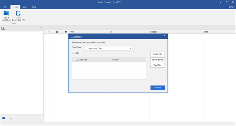Click Select Mail Client ribbon icon
Screen dimensions: 236x126
6,16
